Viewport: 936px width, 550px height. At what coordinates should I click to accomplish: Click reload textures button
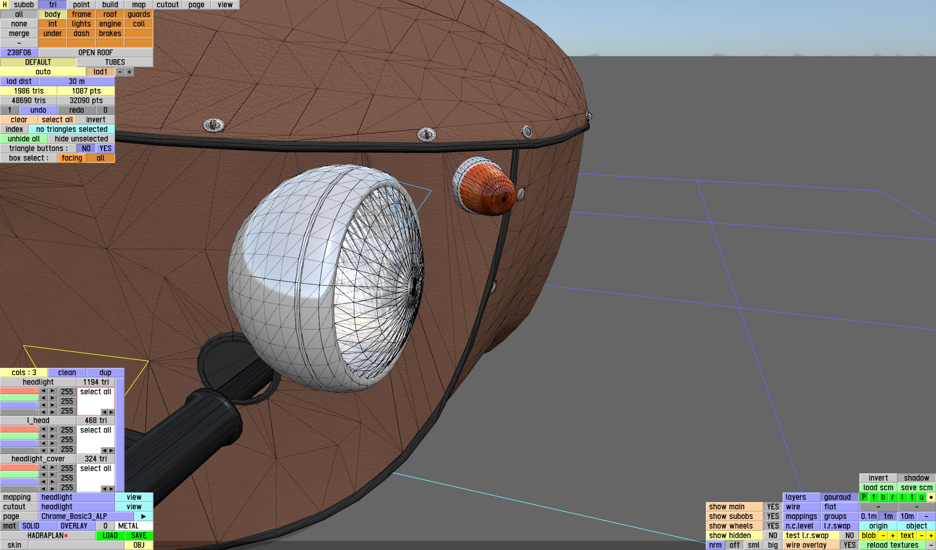coord(892,545)
